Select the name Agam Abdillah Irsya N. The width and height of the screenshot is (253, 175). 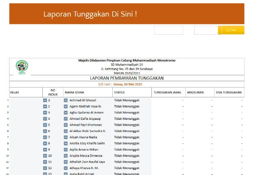85,106
